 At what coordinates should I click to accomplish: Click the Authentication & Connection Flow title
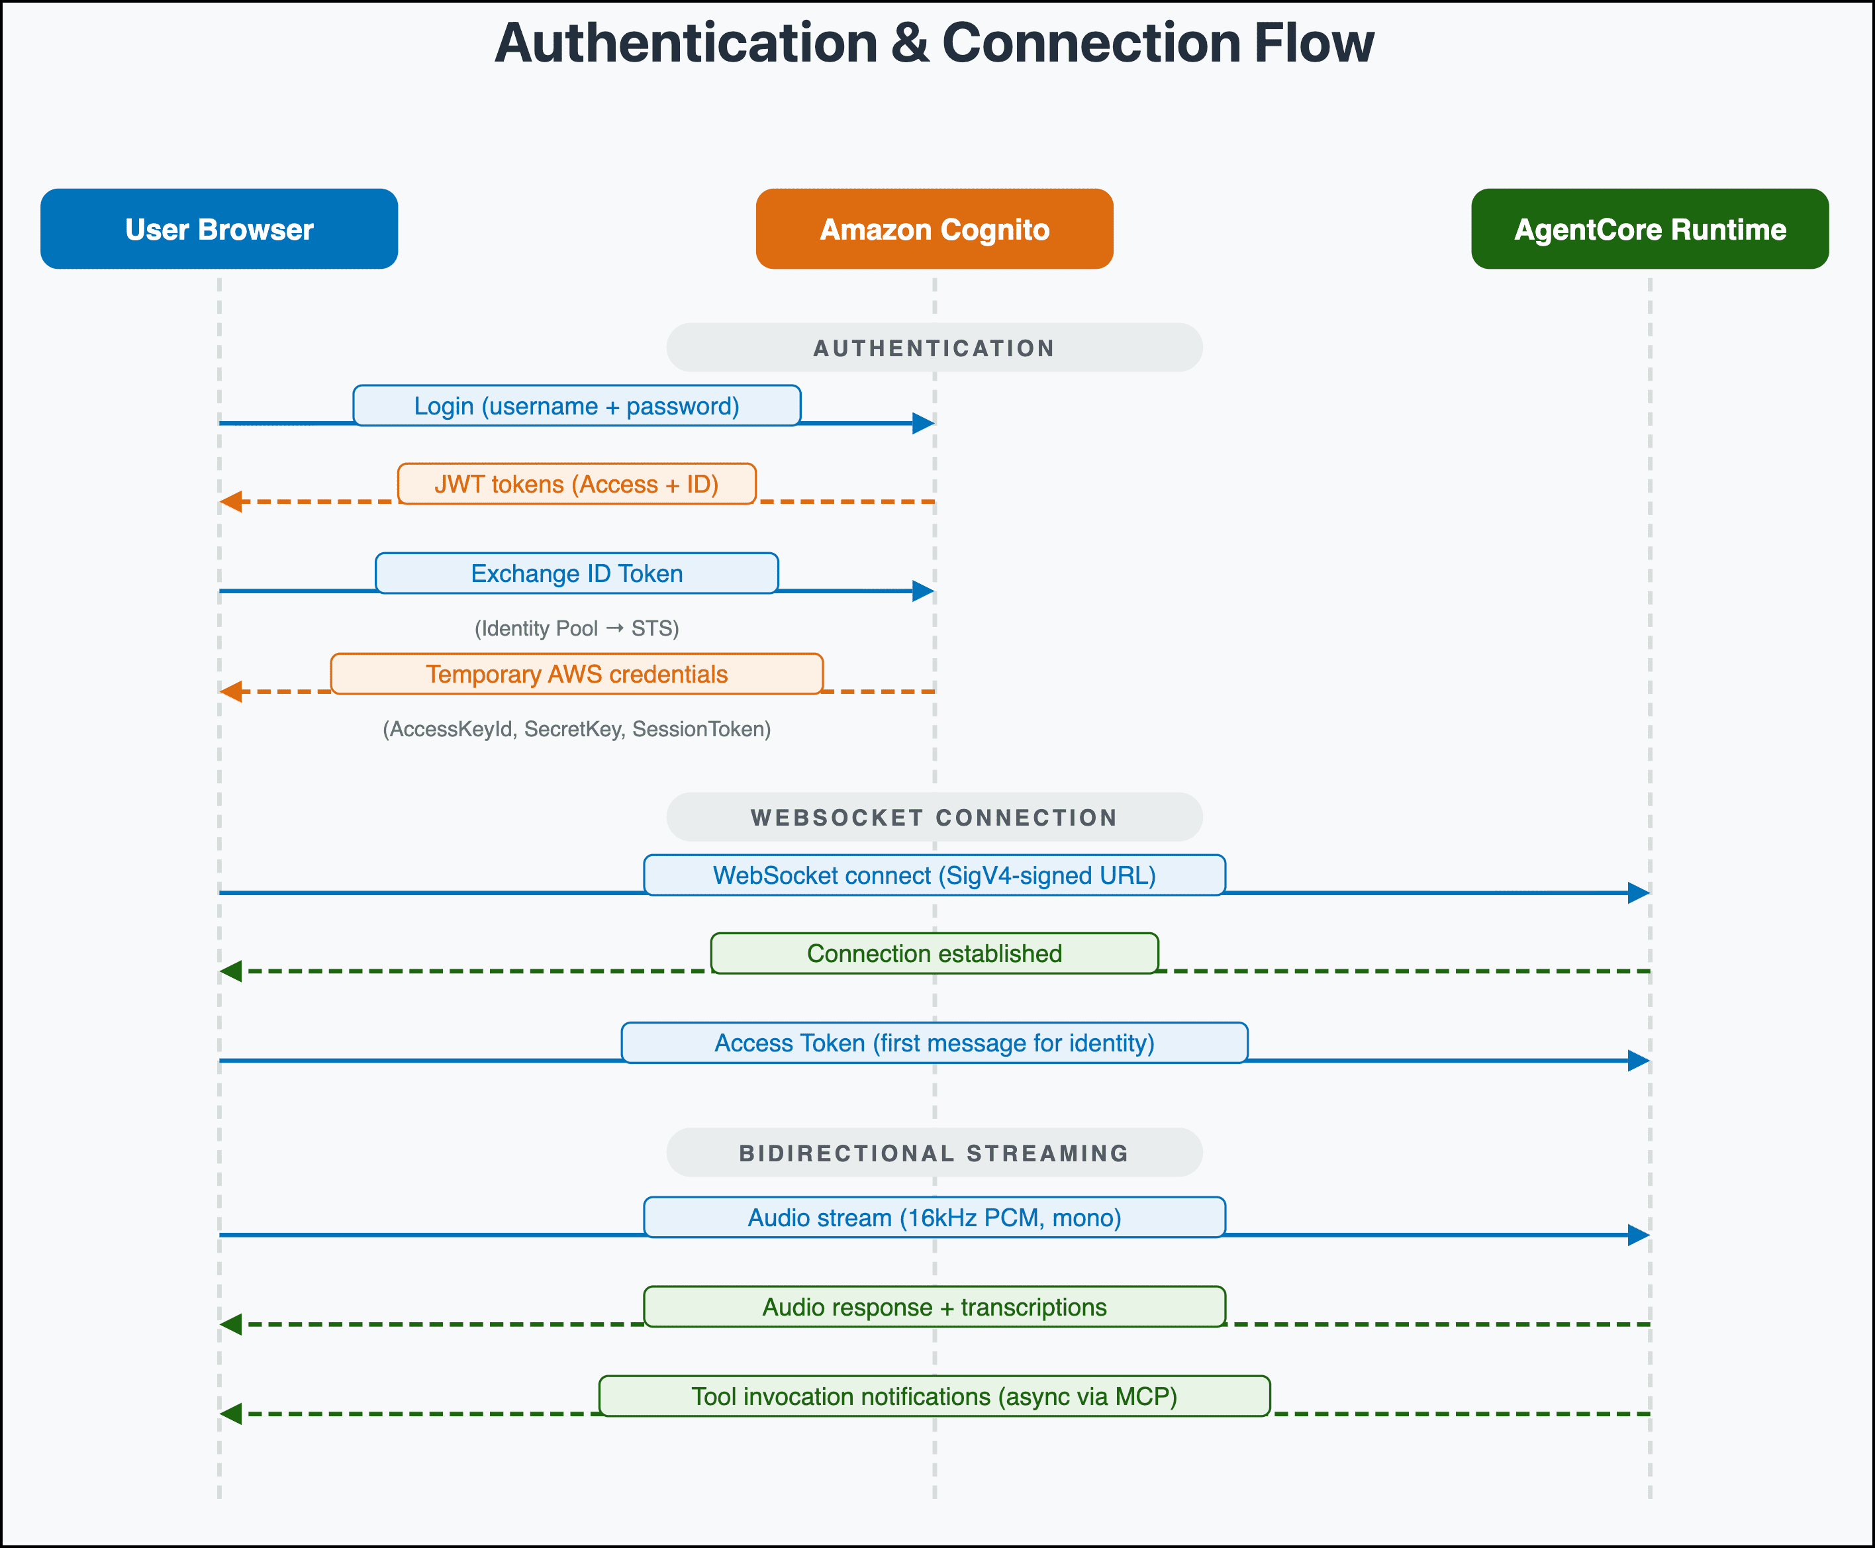[934, 43]
